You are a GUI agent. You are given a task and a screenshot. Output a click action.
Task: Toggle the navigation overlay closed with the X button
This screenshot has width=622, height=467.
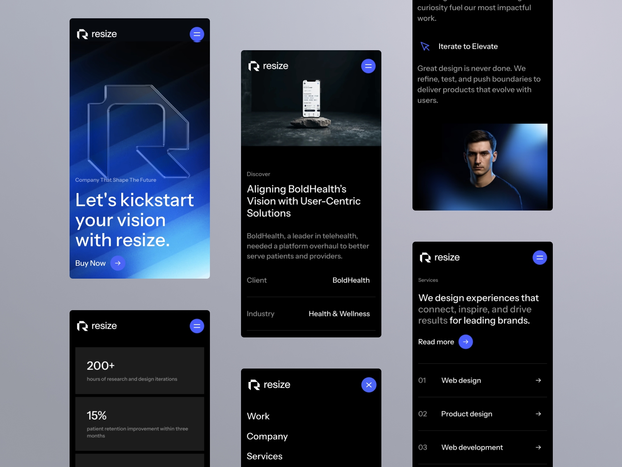(369, 385)
